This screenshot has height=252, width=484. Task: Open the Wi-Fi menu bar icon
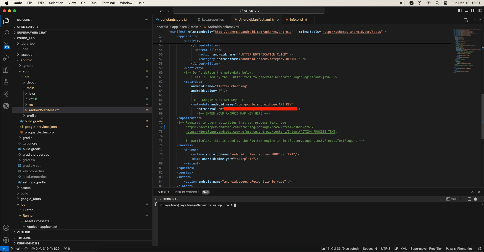[429, 3]
